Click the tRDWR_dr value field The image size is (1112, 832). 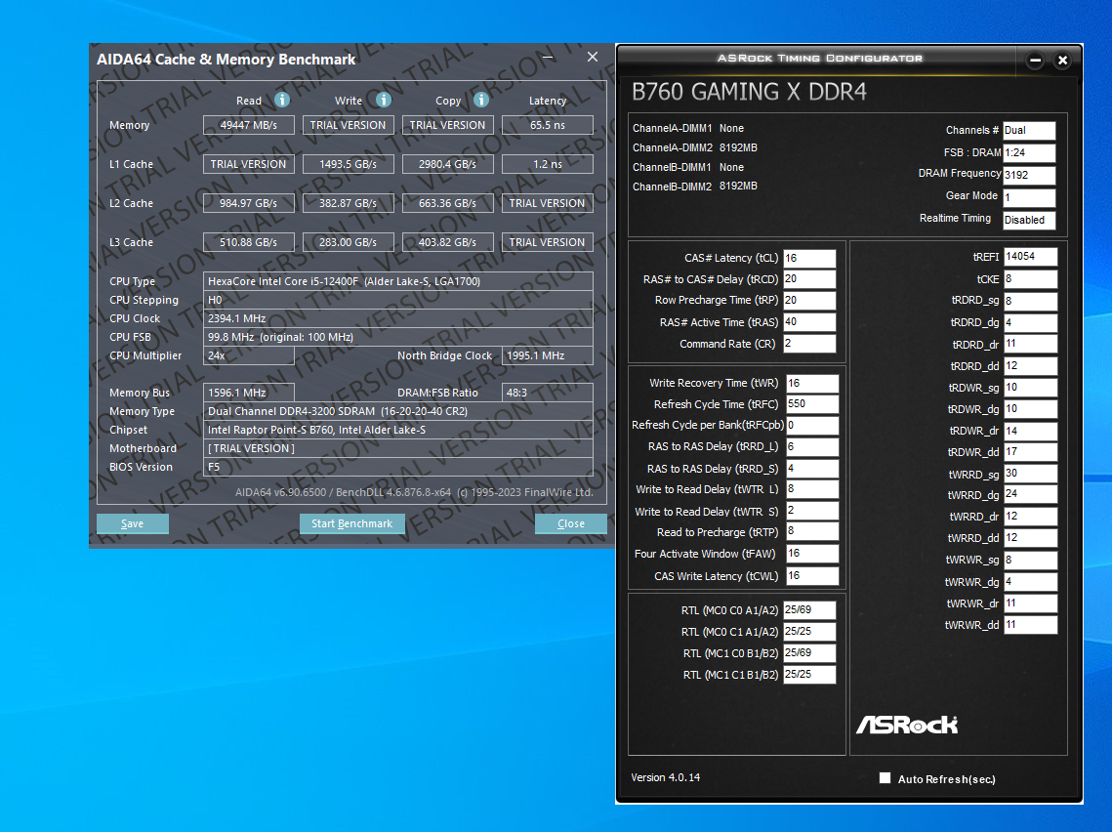[1030, 431]
